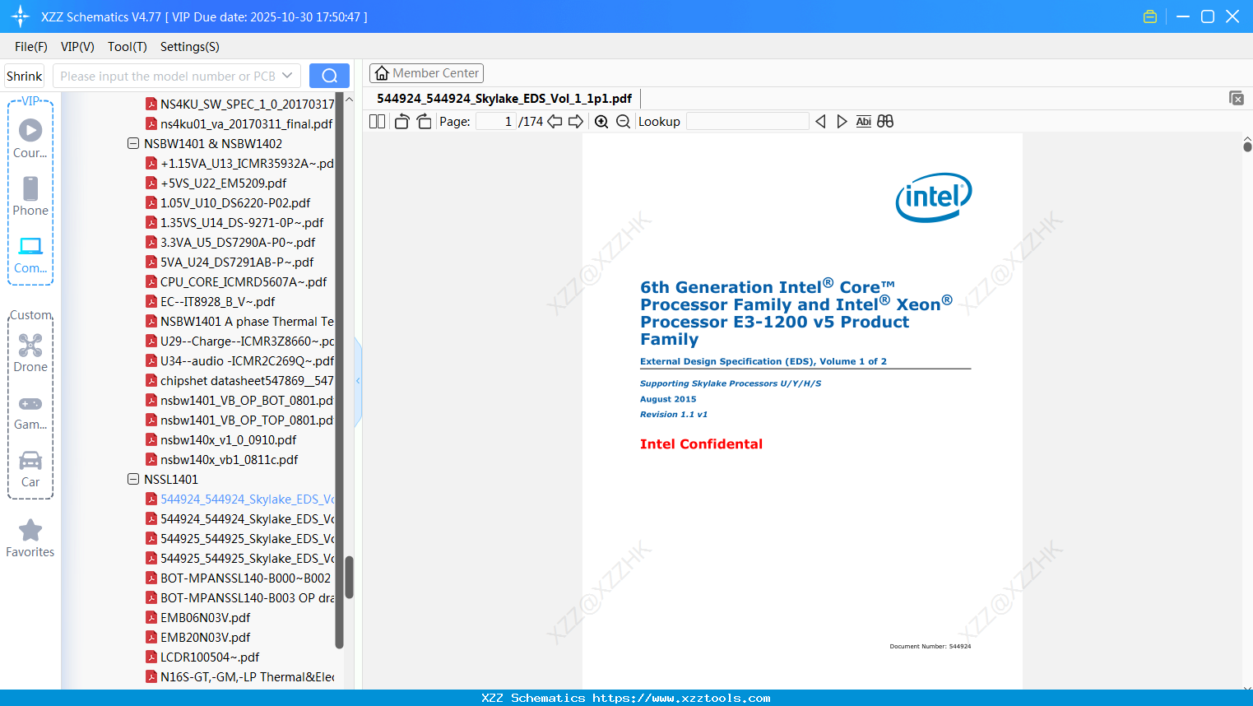Click the yellow VIP icon in title bar
The width and height of the screenshot is (1253, 706).
[1150, 16]
